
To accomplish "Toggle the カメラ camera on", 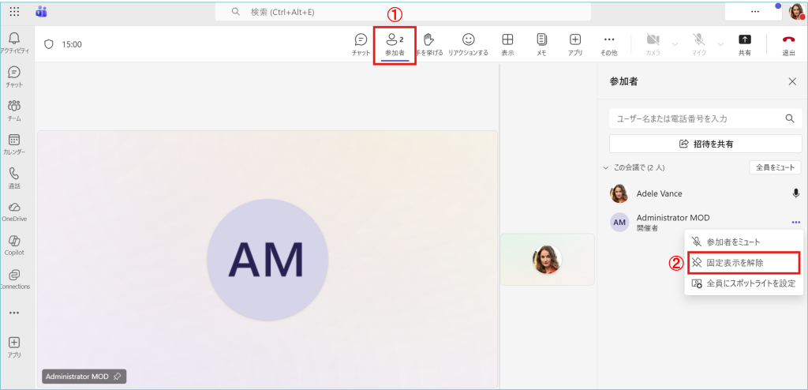I will coord(653,43).
